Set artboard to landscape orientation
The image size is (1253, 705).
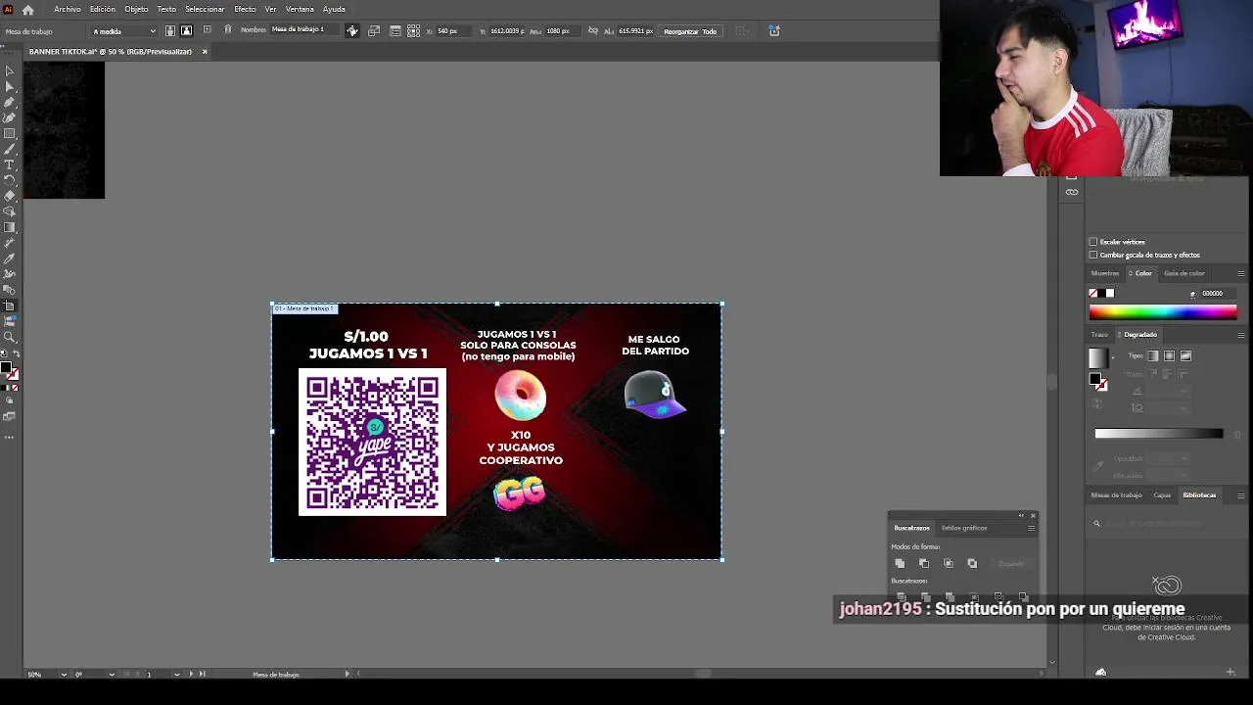pyautogui.click(x=186, y=30)
